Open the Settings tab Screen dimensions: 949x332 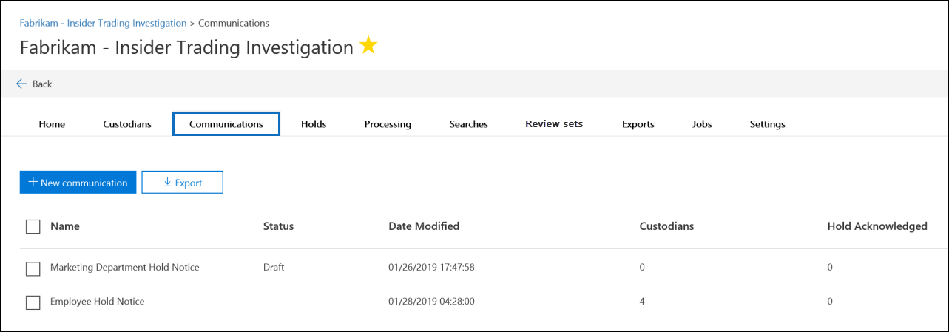pyautogui.click(x=767, y=124)
